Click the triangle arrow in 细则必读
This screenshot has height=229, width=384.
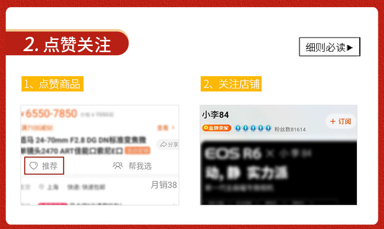point(350,48)
